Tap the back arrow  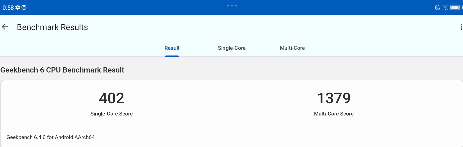click(x=5, y=27)
